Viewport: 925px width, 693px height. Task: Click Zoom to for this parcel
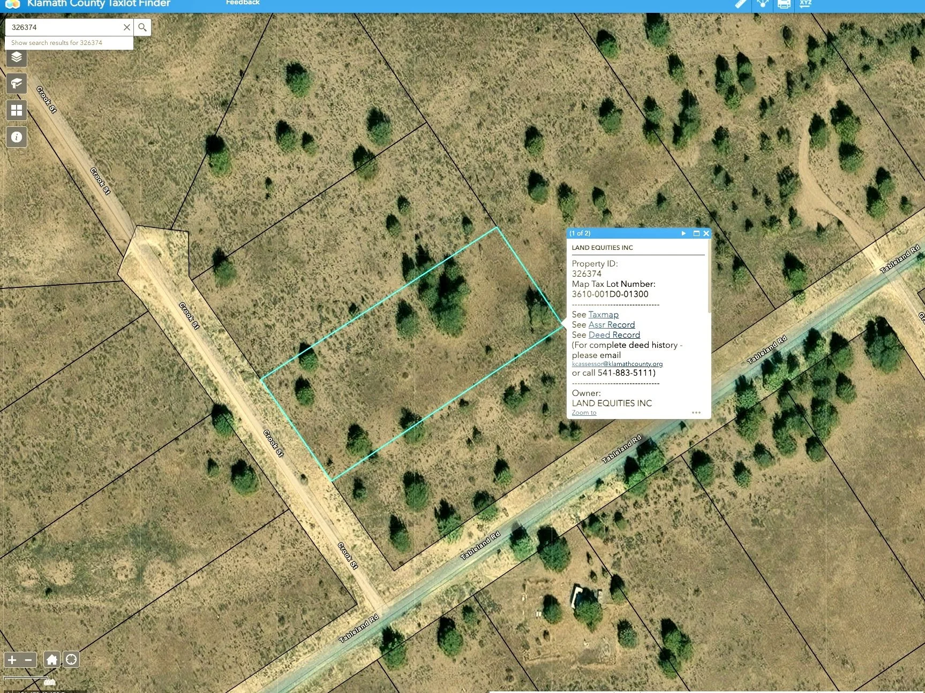tap(583, 412)
